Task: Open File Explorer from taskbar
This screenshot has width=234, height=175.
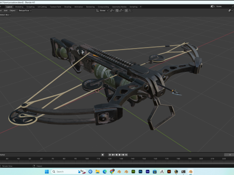Action: click(x=97, y=172)
